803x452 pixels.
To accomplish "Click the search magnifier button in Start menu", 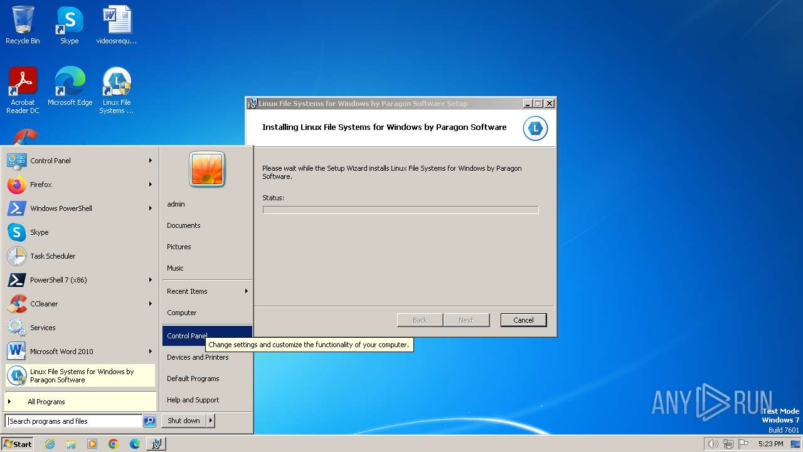I will tap(149, 421).
